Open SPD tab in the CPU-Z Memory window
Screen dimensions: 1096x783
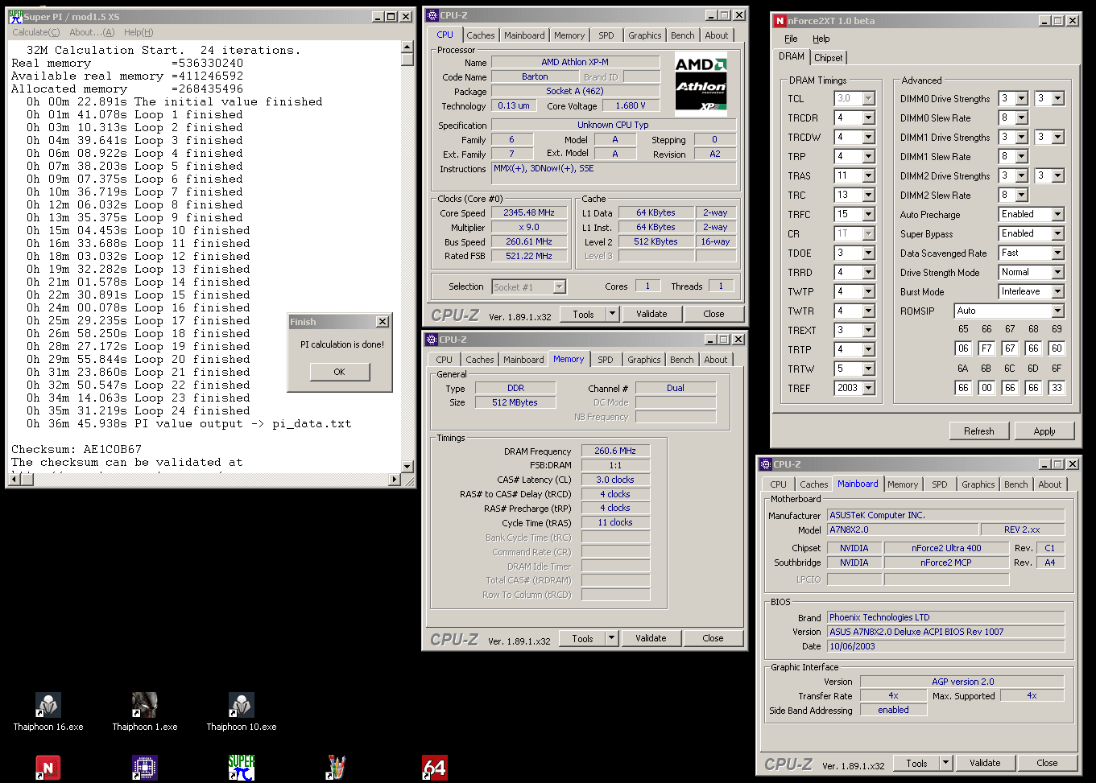(606, 360)
